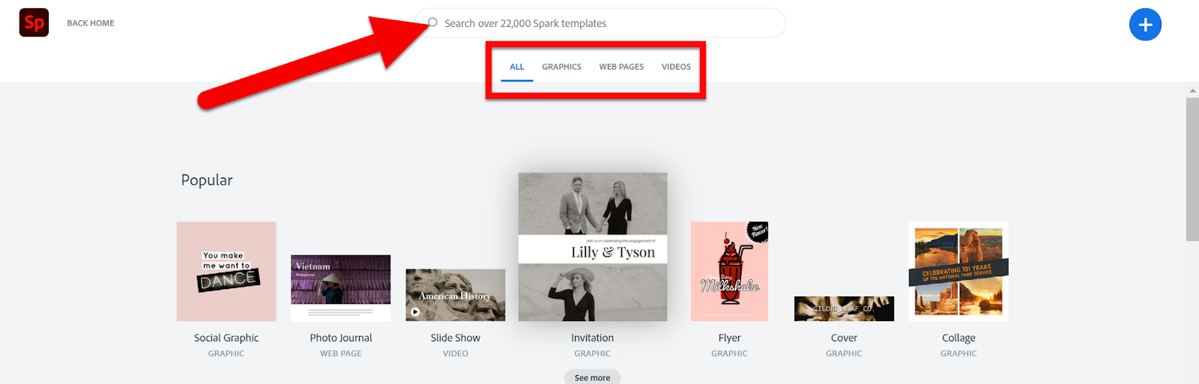Click the scrollbar up arrow
The height and width of the screenshot is (384, 1199).
1192,91
